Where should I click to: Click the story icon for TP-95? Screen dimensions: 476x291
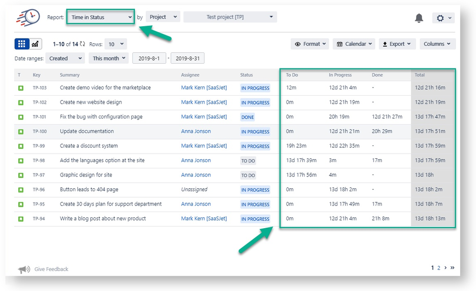(x=20, y=204)
